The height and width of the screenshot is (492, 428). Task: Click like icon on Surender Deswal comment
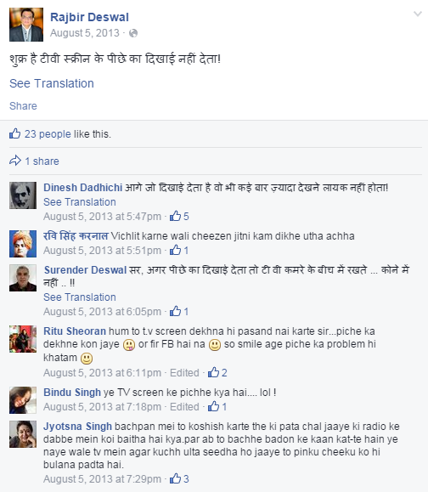pyautogui.click(x=175, y=311)
